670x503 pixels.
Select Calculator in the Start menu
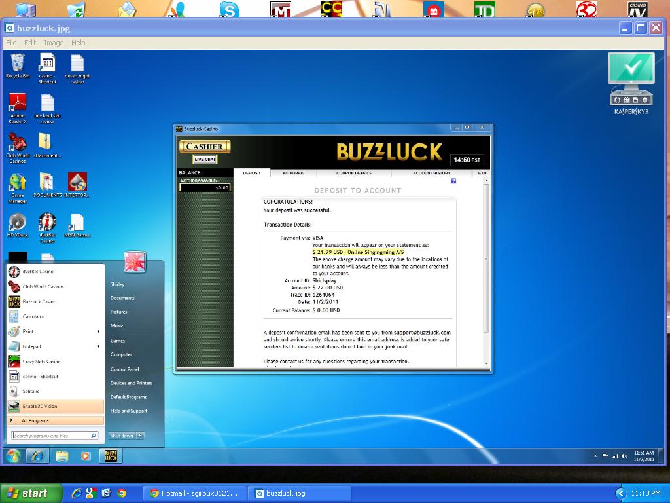[33, 316]
